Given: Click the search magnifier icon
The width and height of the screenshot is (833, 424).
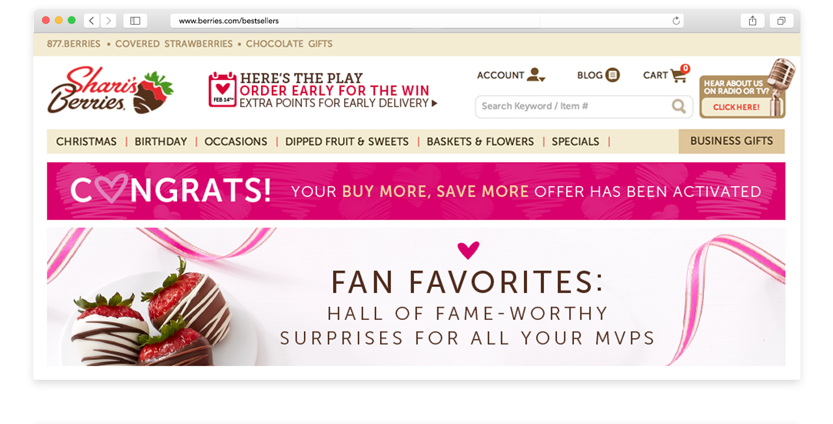Looking at the screenshot, I should coord(679,106).
